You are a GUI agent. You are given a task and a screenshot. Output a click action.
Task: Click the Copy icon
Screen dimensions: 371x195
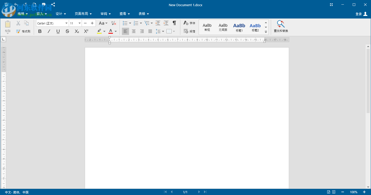coord(26,23)
